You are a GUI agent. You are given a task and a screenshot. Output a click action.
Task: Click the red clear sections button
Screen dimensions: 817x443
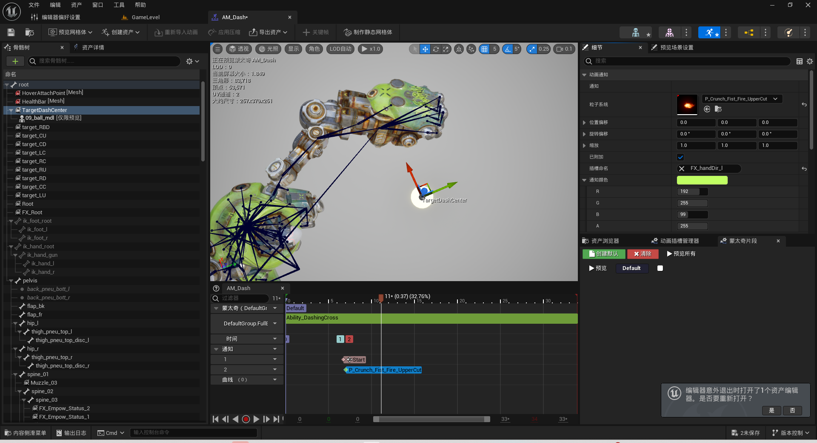(643, 254)
